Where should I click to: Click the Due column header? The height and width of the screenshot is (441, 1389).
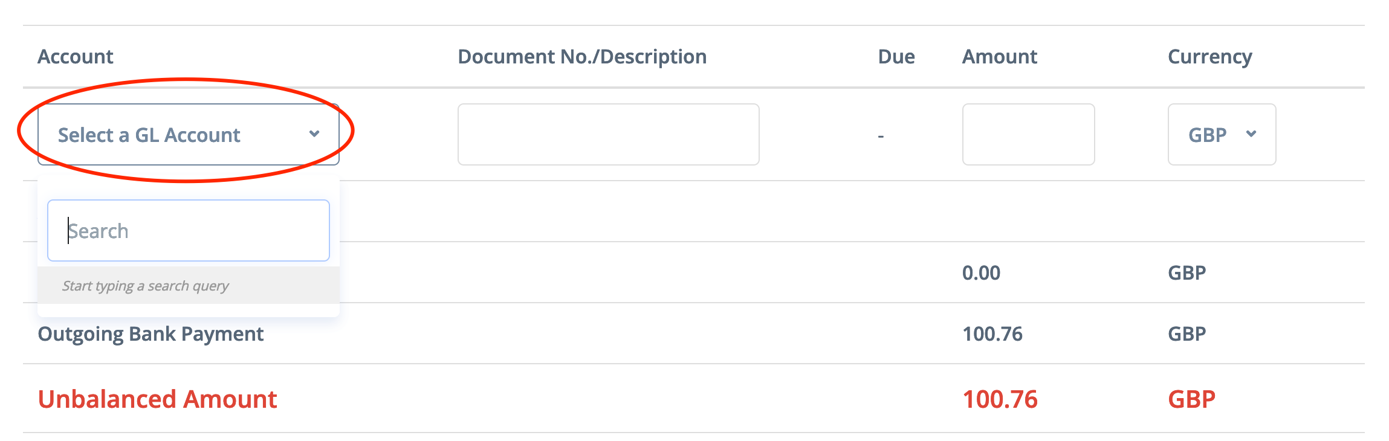(896, 57)
